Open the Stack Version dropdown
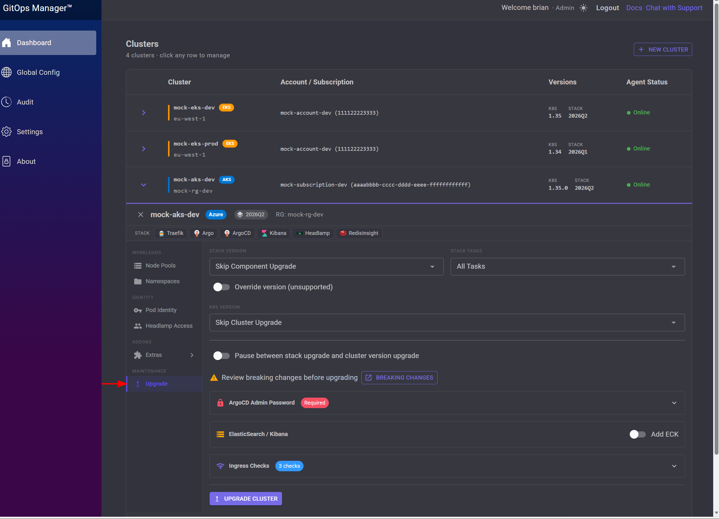 point(326,267)
